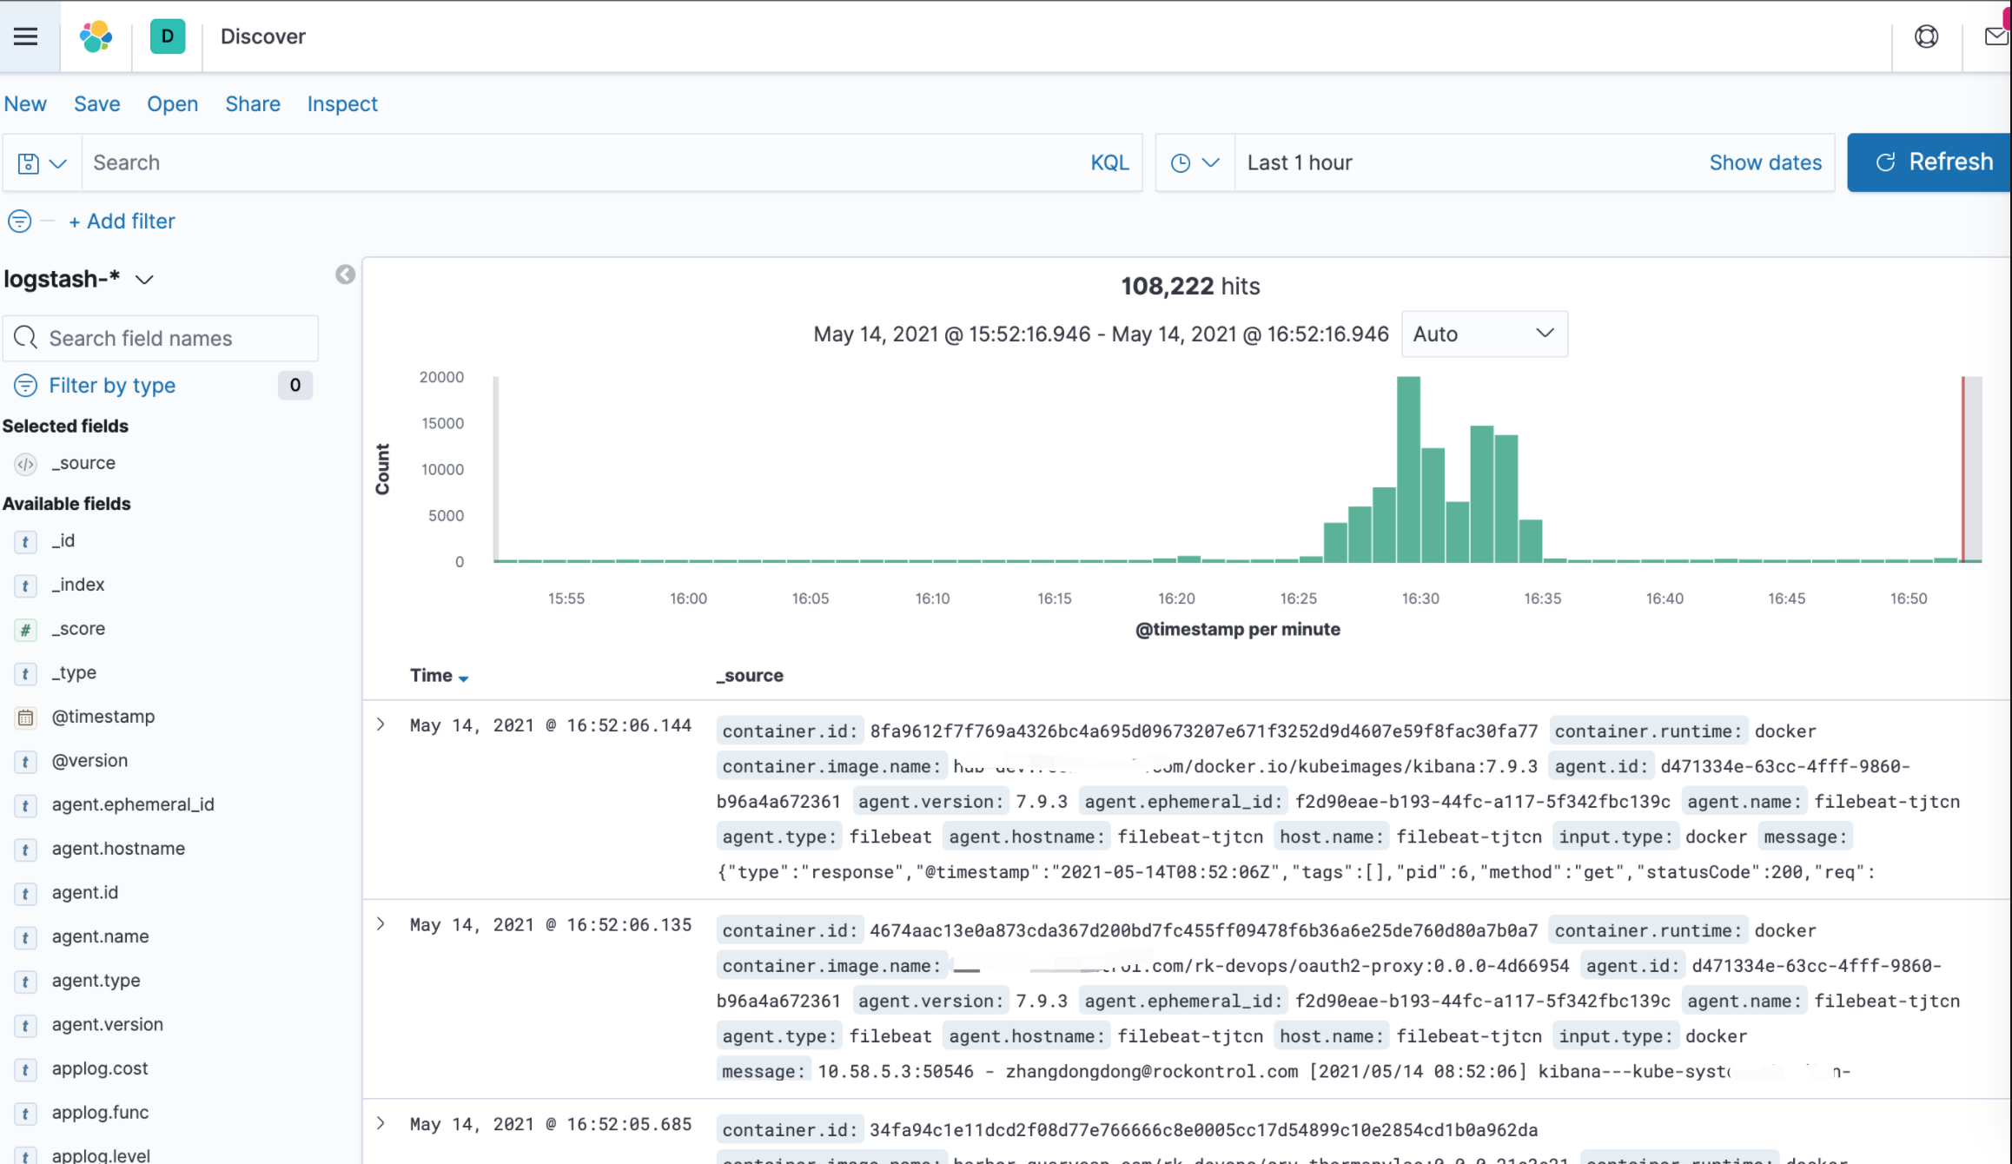Open the hamburger navigation menu
The width and height of the screenshot is (2012, 1164).
click(26, 36)
